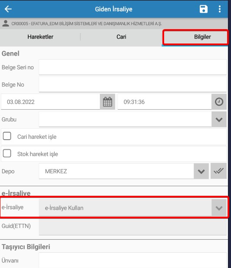
Task: Focus the Belge No field
Action: pos(132,84)
